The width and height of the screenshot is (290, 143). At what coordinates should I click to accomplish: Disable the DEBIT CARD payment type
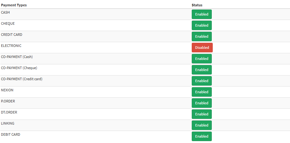[202, 136]
